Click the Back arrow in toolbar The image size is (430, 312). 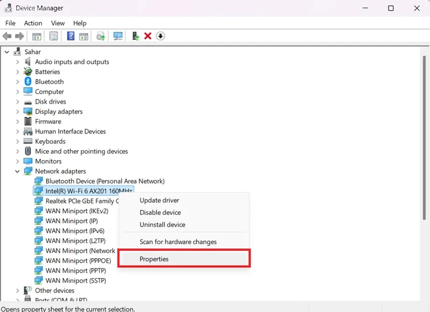click(x=7, y=36)
